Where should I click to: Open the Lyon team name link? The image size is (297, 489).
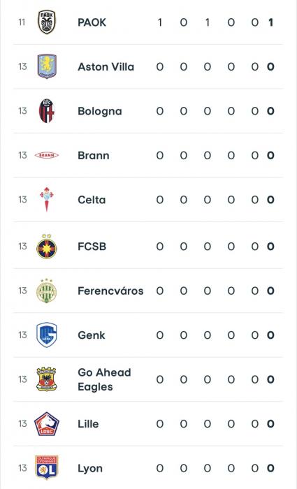(x=90, y=469)
